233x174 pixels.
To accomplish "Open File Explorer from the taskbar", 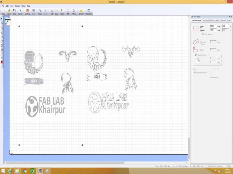I will [x=17, y=171].
